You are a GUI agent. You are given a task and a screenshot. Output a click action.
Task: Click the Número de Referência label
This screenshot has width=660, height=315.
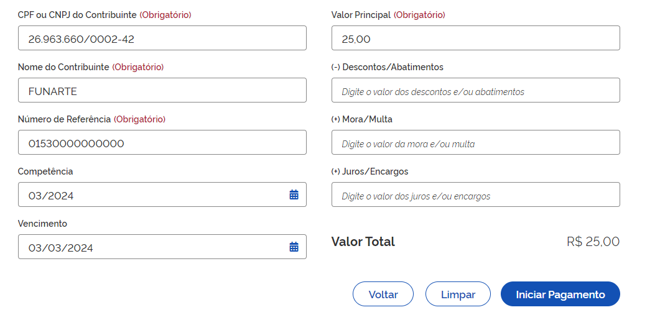click(64, 119)
